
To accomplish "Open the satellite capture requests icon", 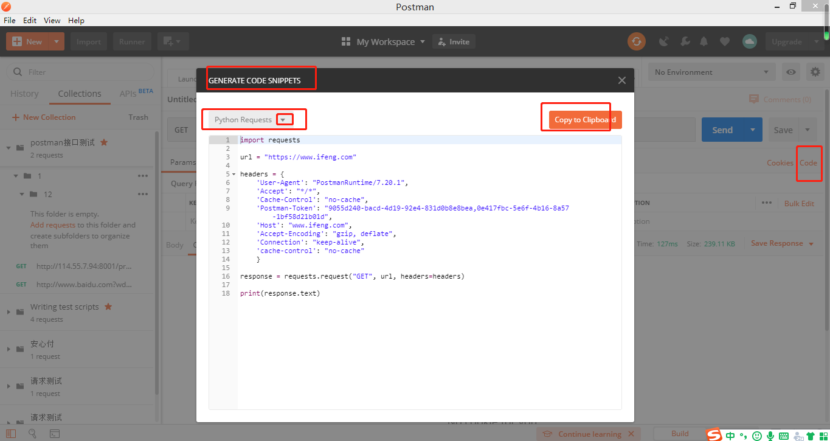I will pos(664,42).
